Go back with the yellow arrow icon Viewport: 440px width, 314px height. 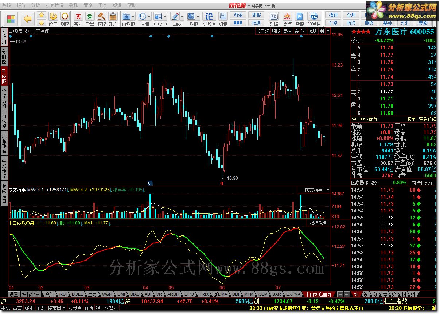(27, 19)
